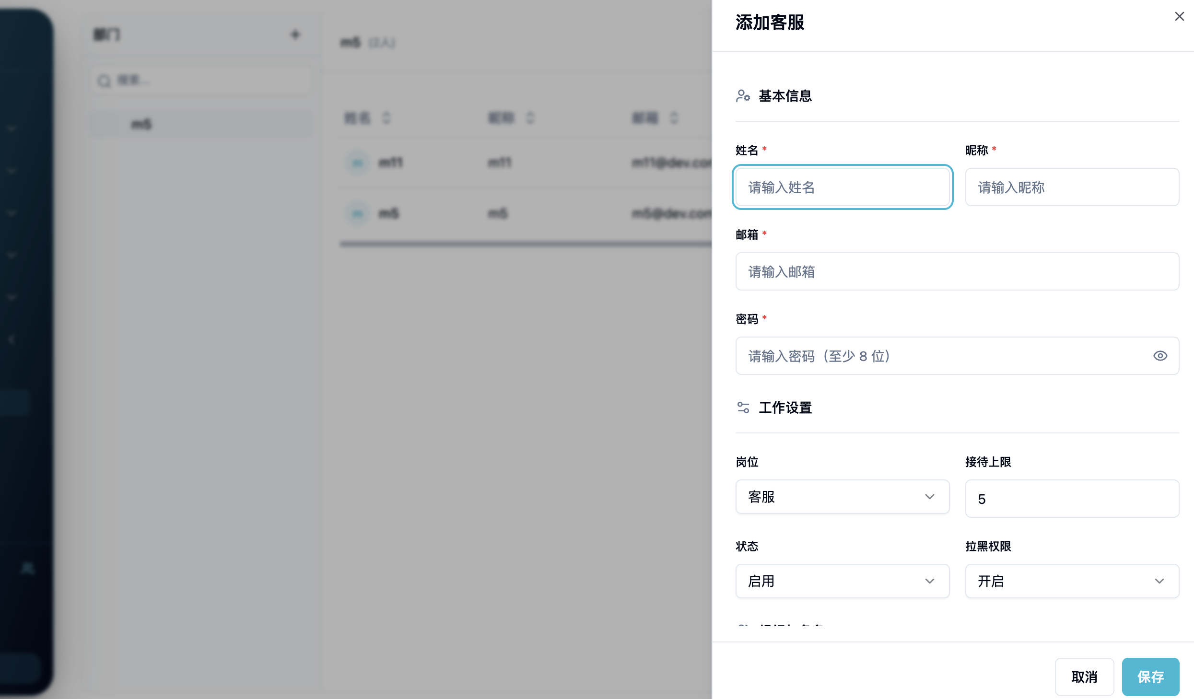Screen dimensions: 1194x699
Task: Click the m11 row avatar
Action: pyautogui.click(x=358, y=163)
